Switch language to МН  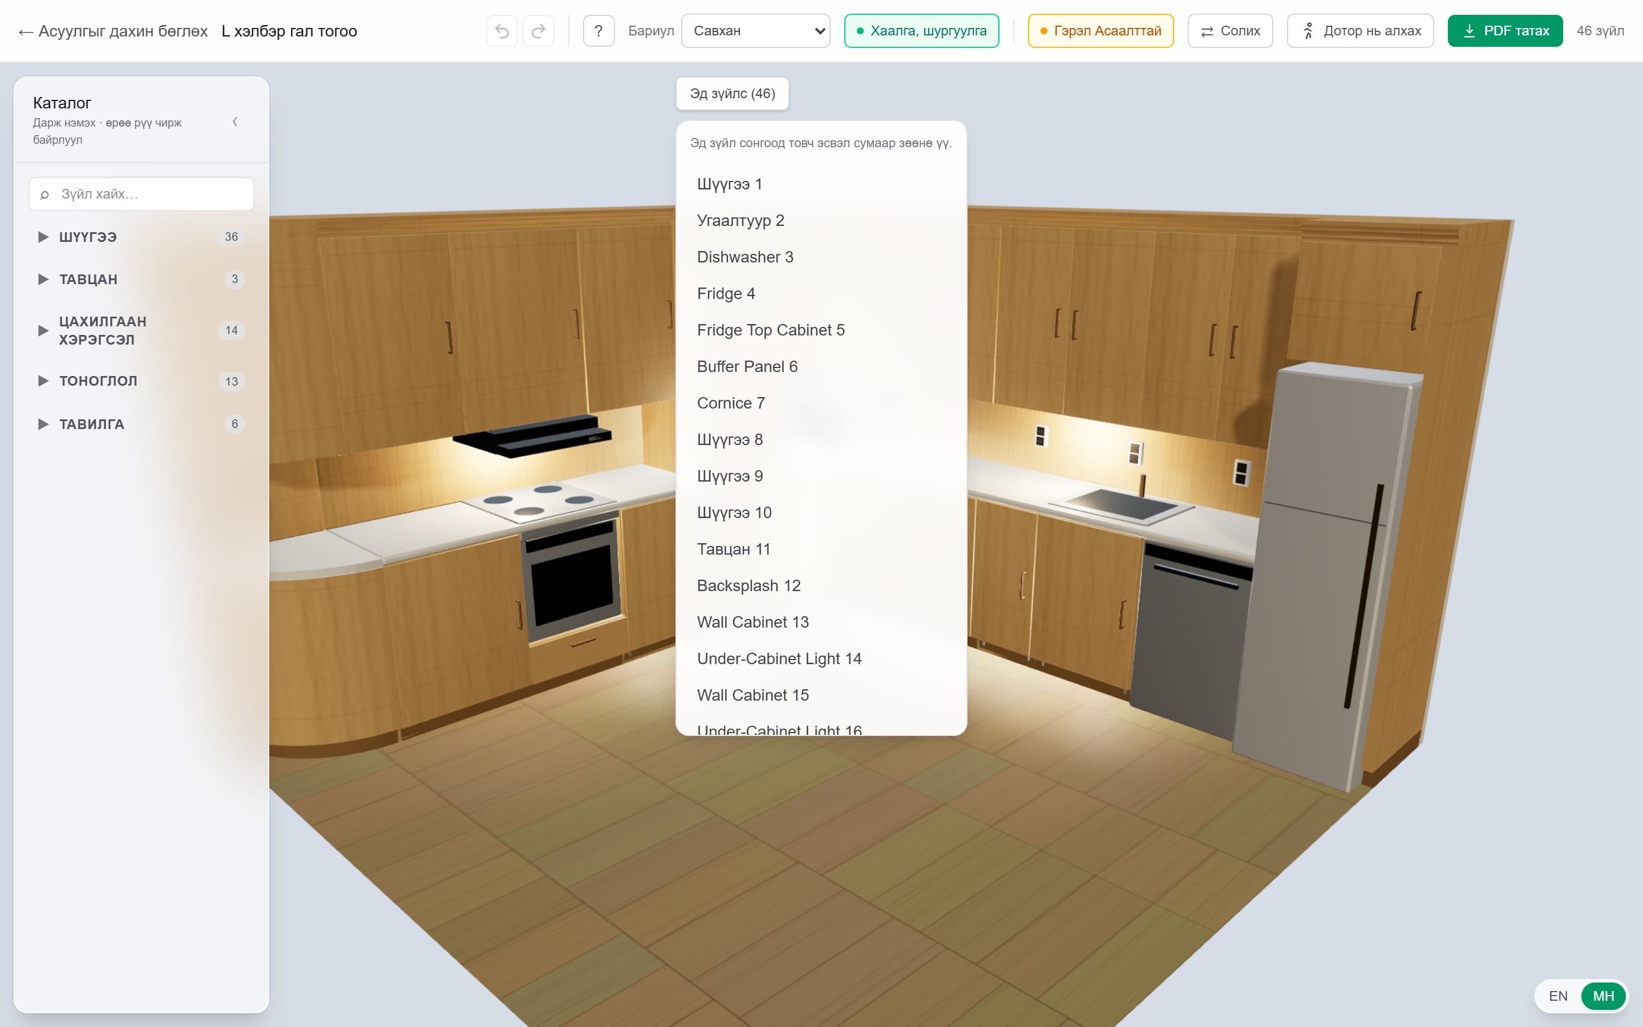point(1603,996)
